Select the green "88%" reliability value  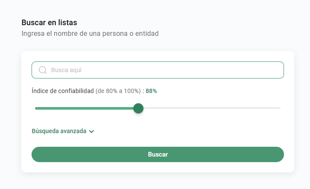click(x=151, y=91)
